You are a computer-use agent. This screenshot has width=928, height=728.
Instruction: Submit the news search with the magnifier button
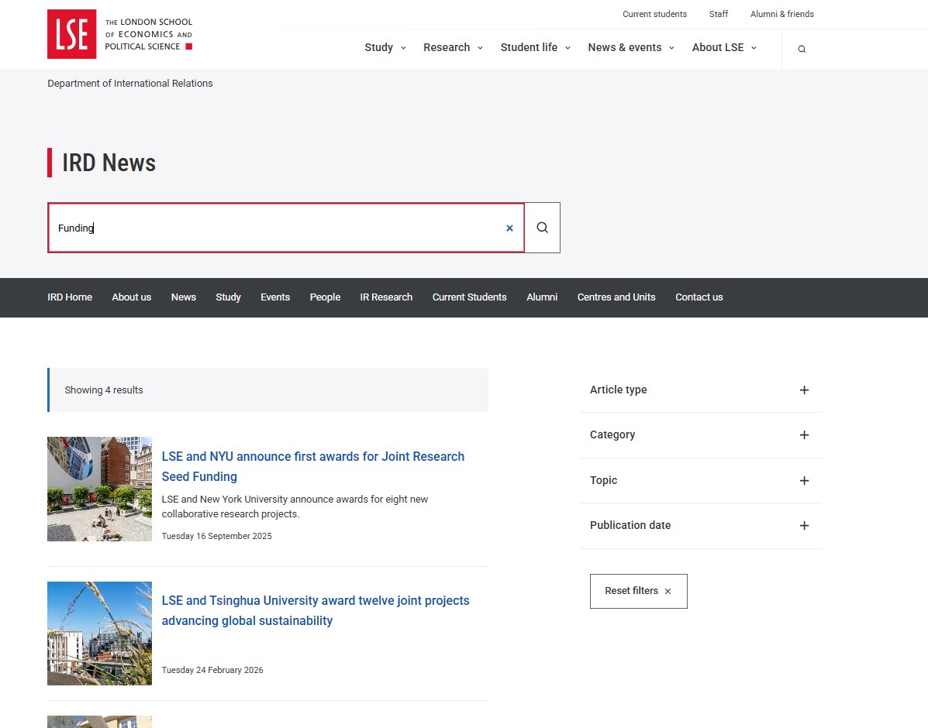click(542, 228)
